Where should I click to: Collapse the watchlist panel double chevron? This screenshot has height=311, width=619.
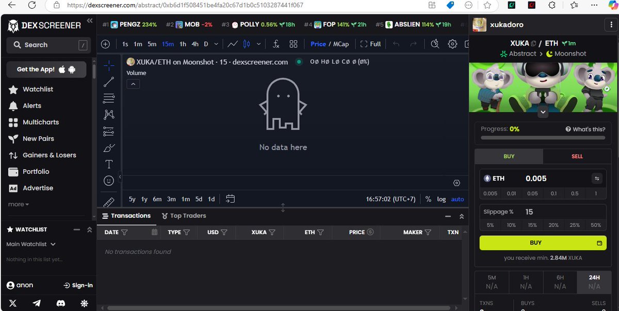point(89,230)
